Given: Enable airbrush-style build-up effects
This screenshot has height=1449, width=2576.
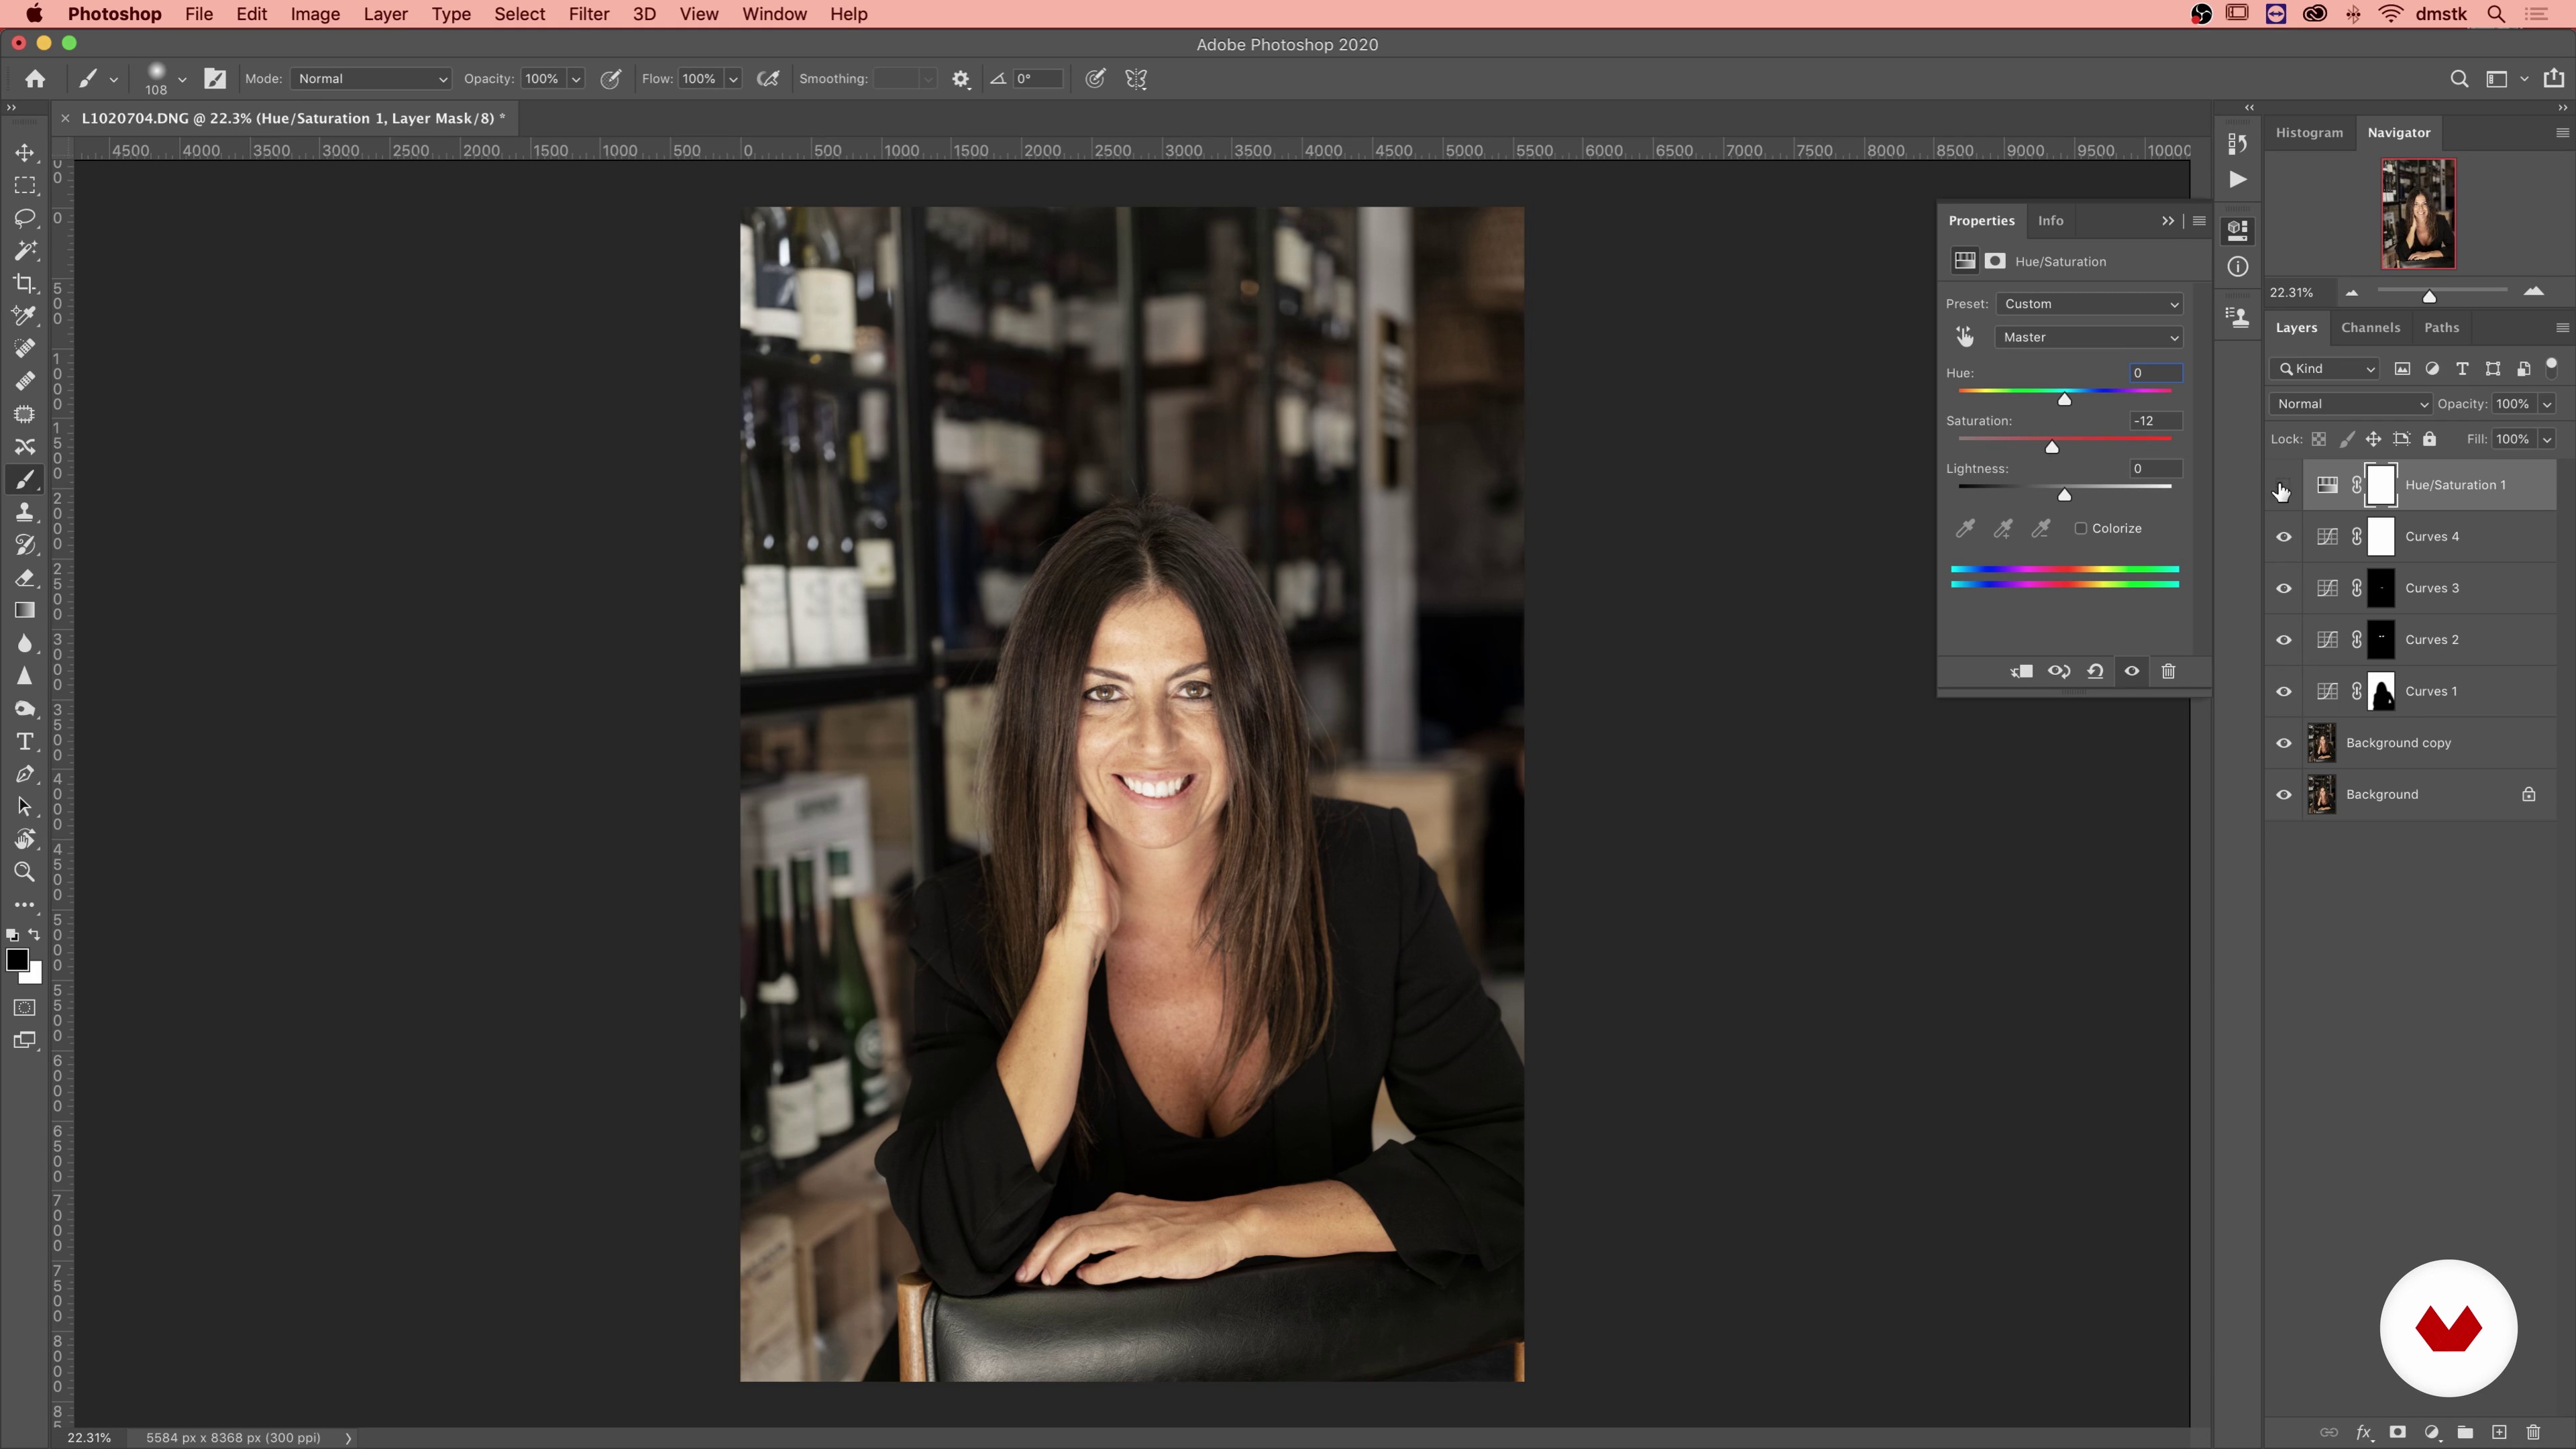Looking at the screenshot, I should click(x=768, y=79).
